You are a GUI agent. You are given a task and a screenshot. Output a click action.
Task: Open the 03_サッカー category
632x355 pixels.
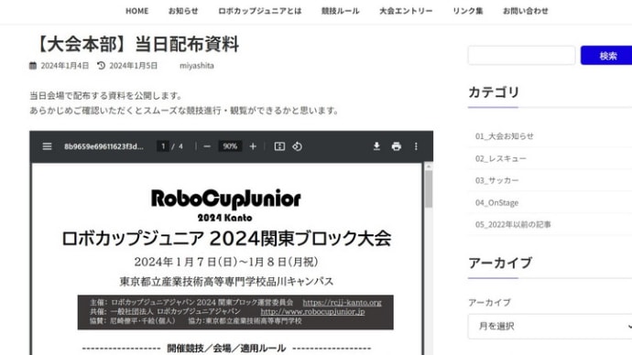[x=497, y=181]
